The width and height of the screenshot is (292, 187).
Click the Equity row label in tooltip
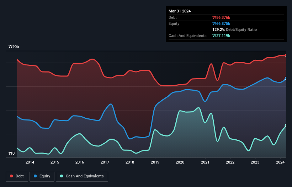pyautogui.click(x=174, y=23)
